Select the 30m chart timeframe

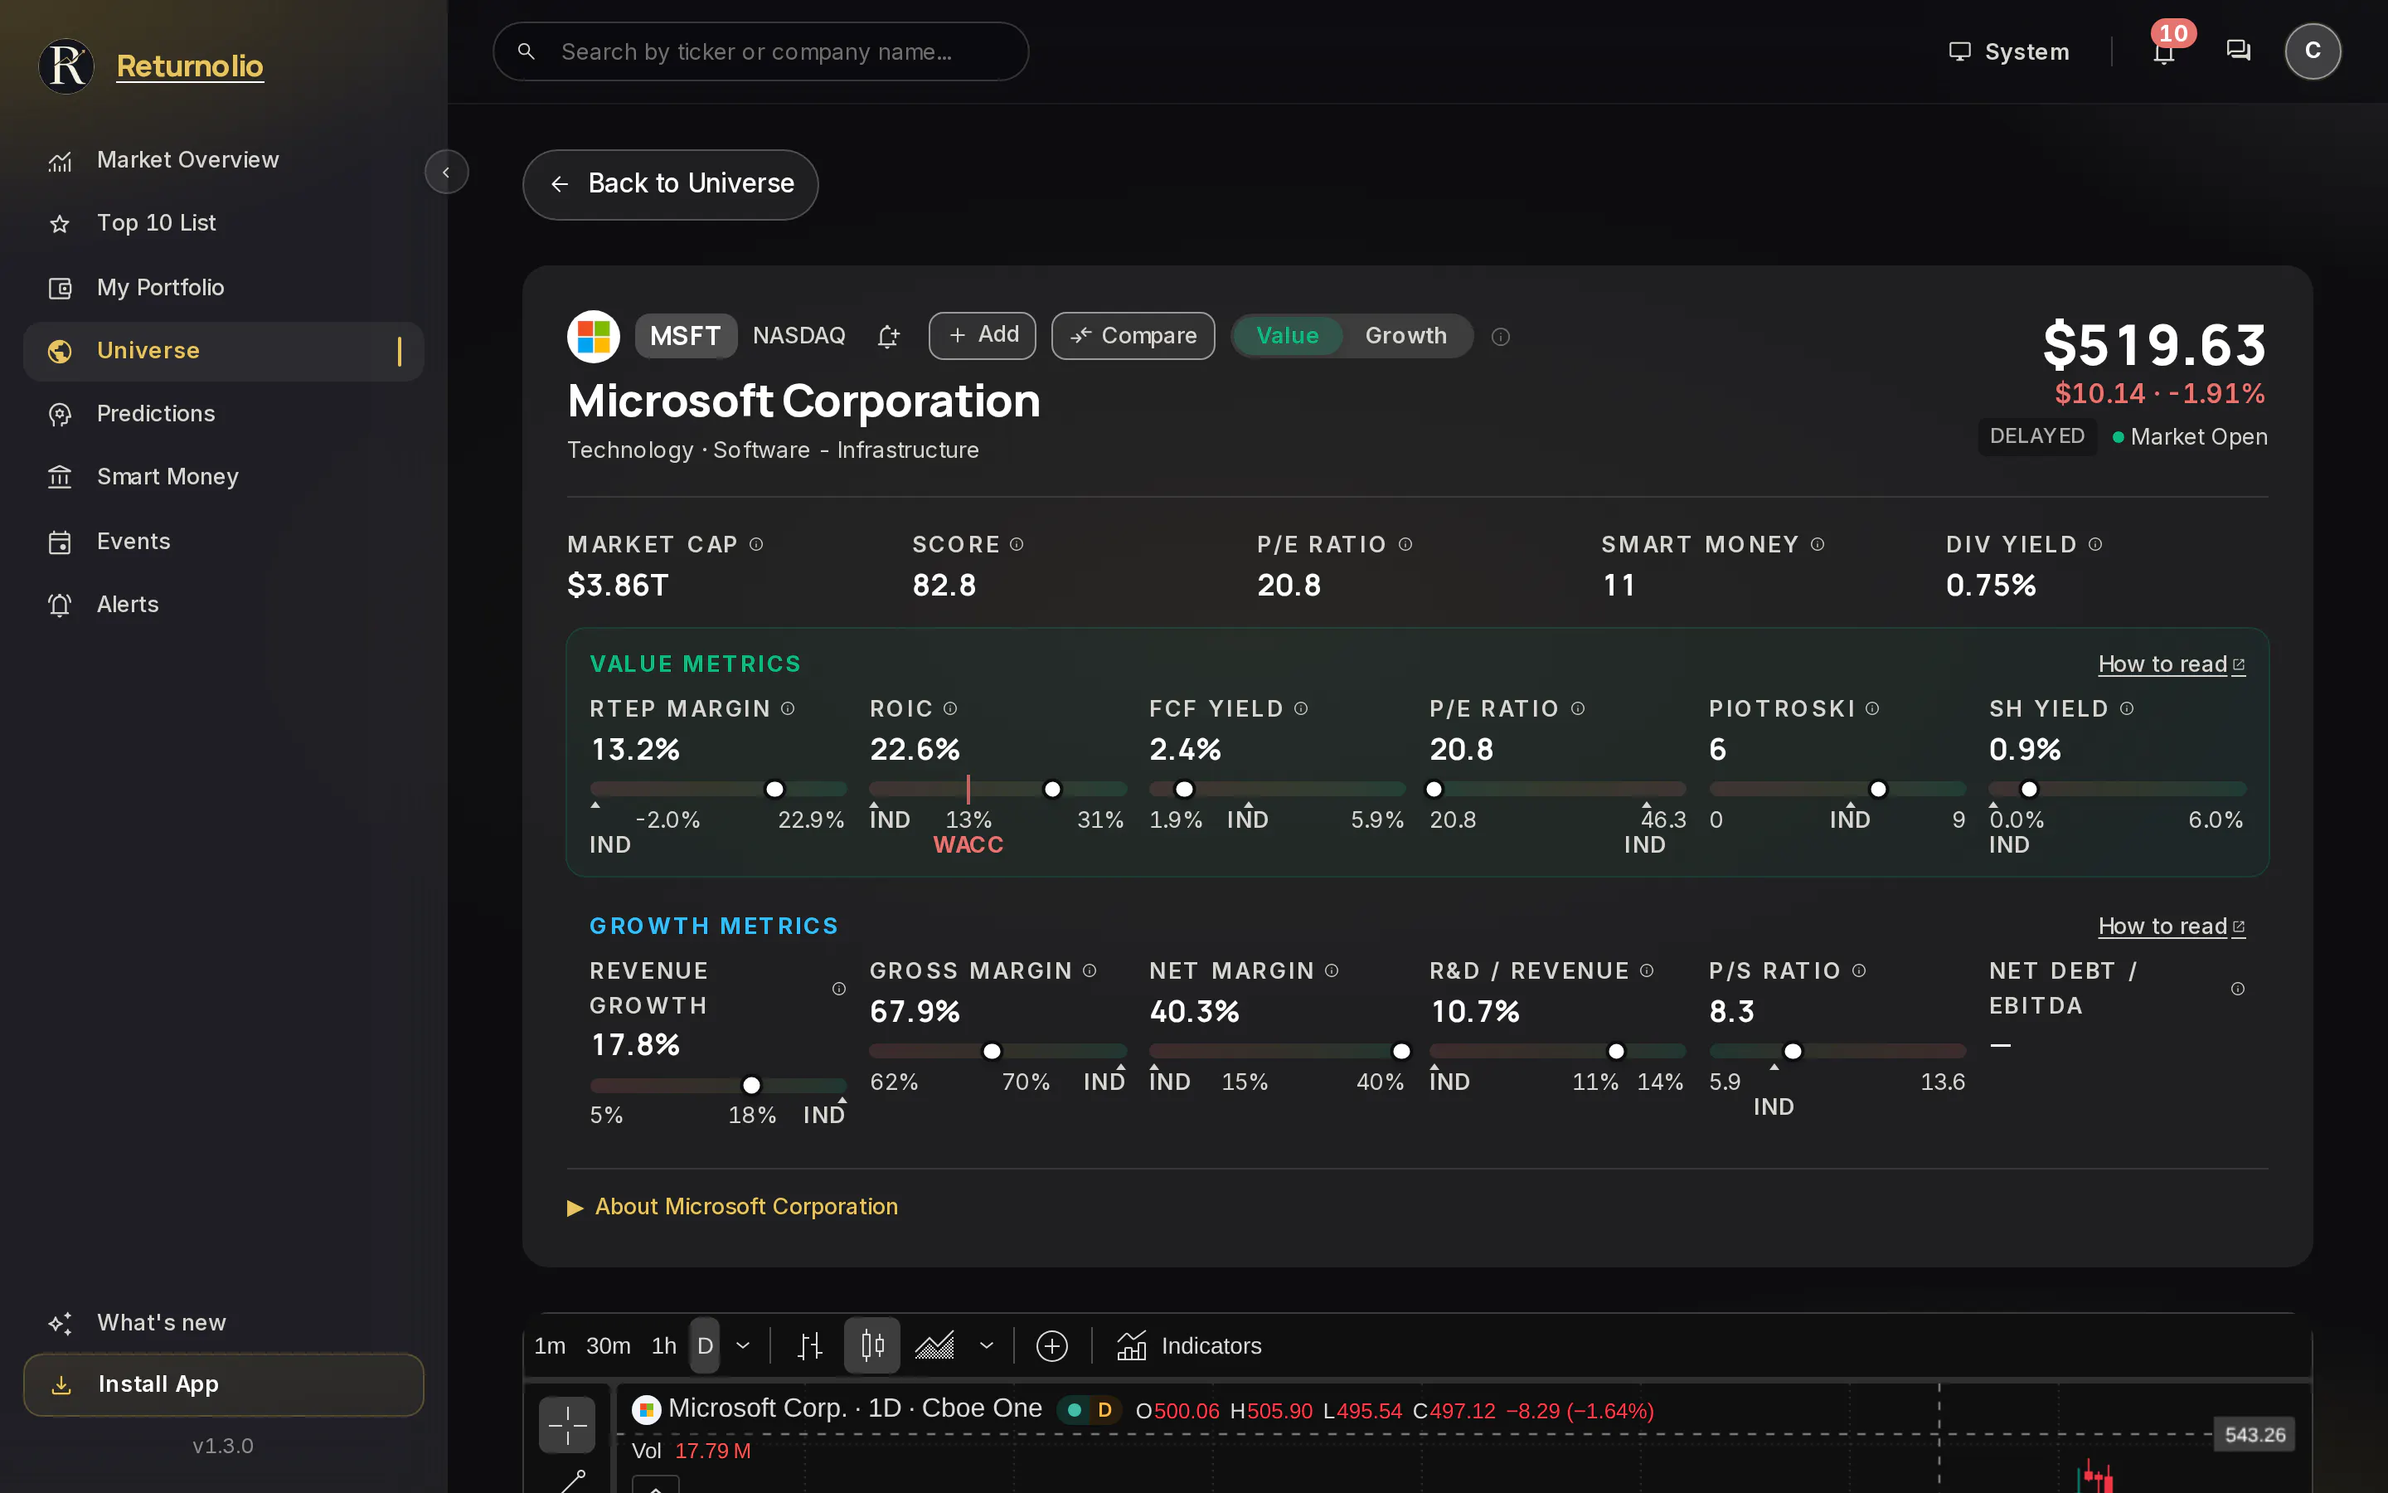(608, 1346)
